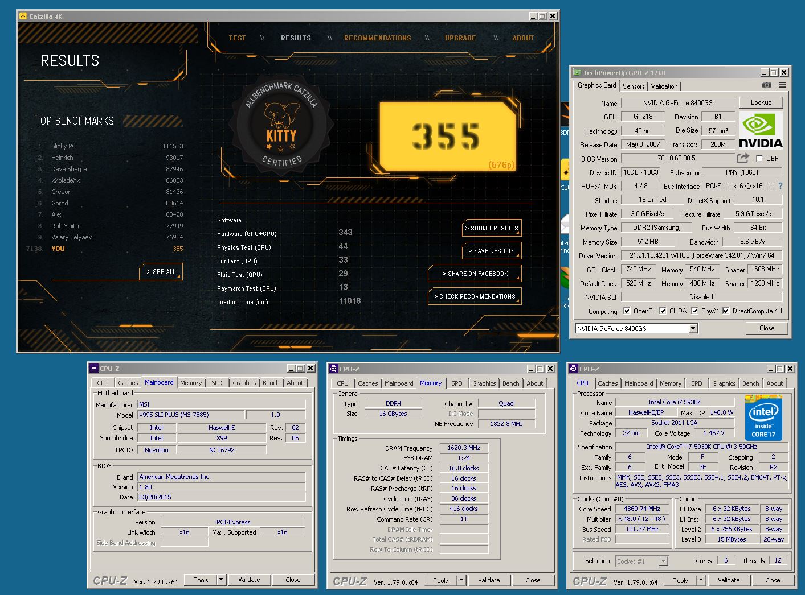Click the GPU Name field NVIDIA GeForce 8400GS

pos(677,103)
